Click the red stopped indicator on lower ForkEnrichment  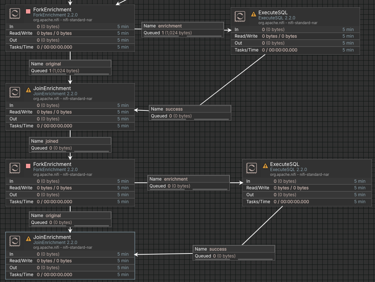pyautogui.click(x=28, y=166)
